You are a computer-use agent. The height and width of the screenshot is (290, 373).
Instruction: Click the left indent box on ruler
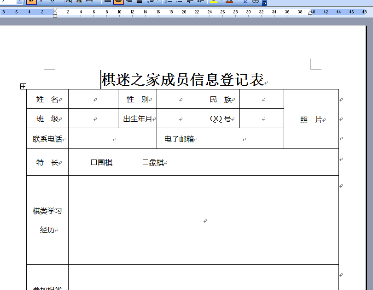point(55,16)
